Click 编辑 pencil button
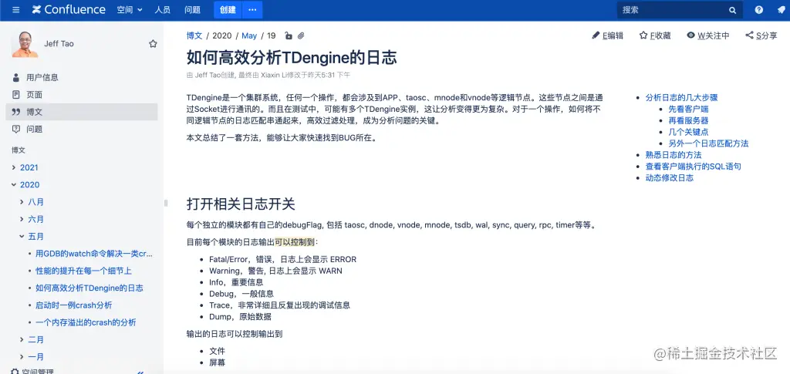Screen dimensions: 790x374 [607, 35]
